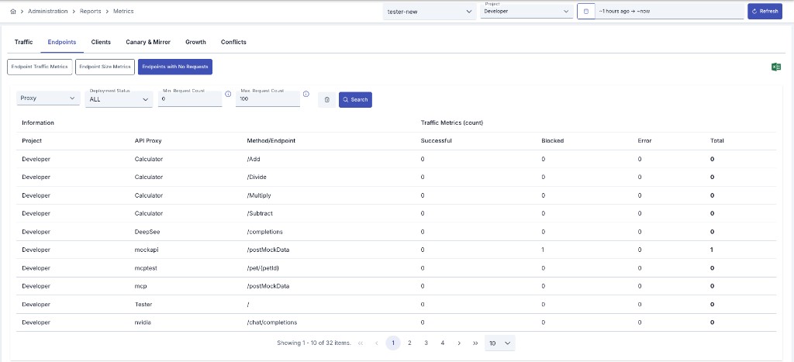Click the Blocked column header
Screen dimensions: 794x362
[552, 141]
